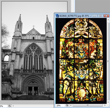Click the left arrow of the stained glass horizontal scrollbar
110x108 pixels.
(x=70, y=106)
